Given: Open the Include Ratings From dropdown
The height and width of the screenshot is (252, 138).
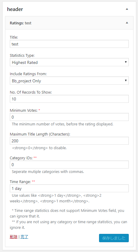Looking at the screenshot, I should click(69, 81).
